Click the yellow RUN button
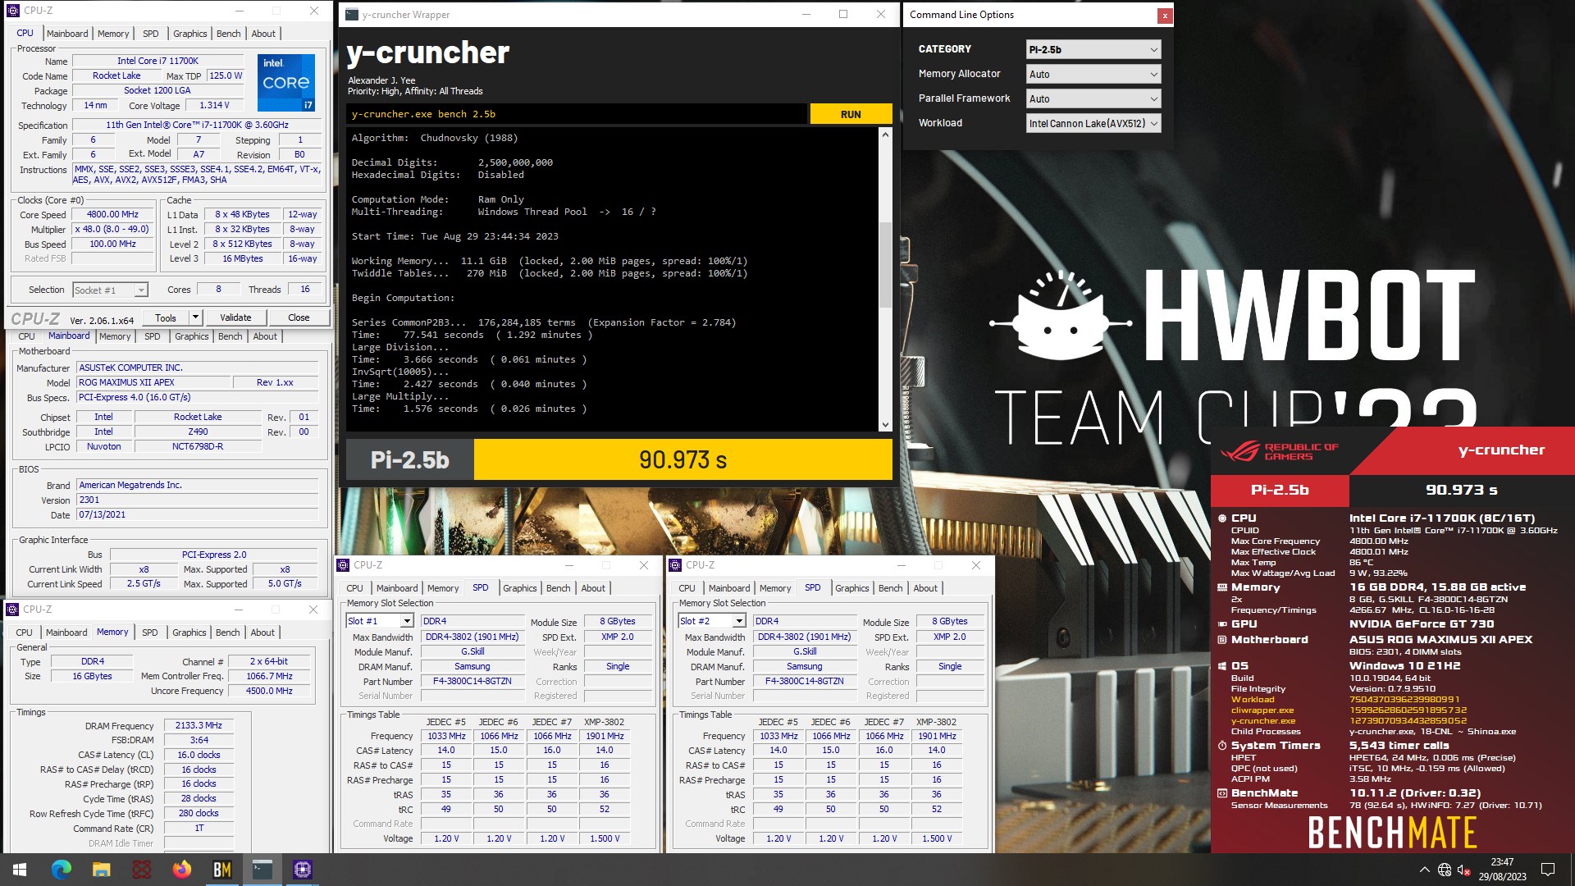Viewport: 1575px width, 886px height. 851,114
